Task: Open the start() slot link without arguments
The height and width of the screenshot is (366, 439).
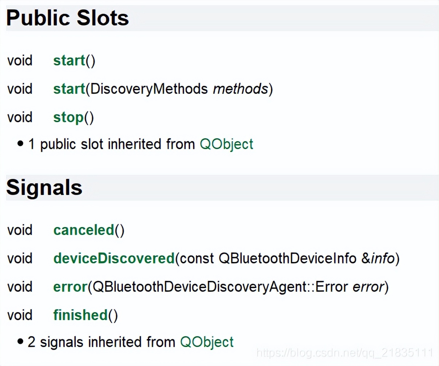Action: click(x=69, y=61)
